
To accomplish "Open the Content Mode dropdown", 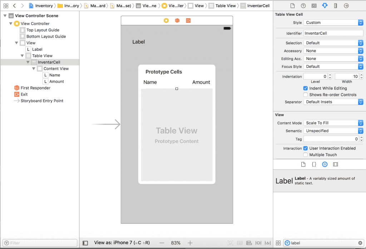I will pos(332,123).
